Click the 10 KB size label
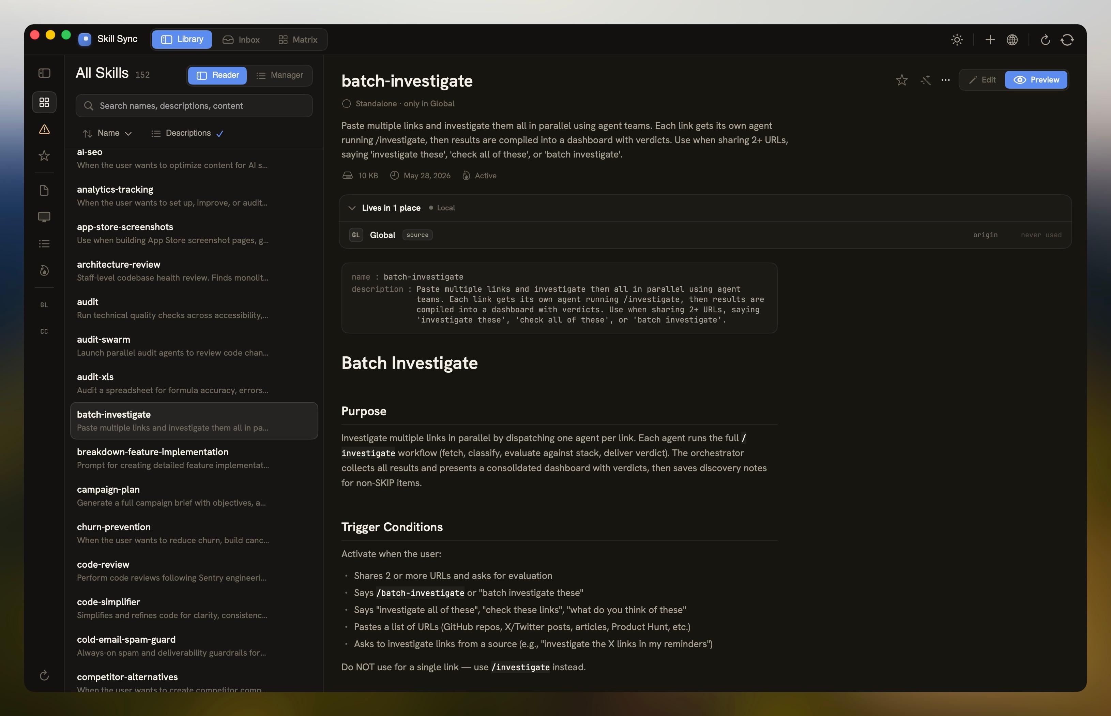 tap(367, 176)
